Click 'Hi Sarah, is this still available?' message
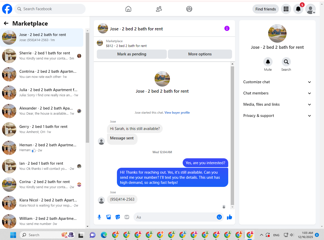The height and width of the screenshot is (240, 324). coord(135,129)
